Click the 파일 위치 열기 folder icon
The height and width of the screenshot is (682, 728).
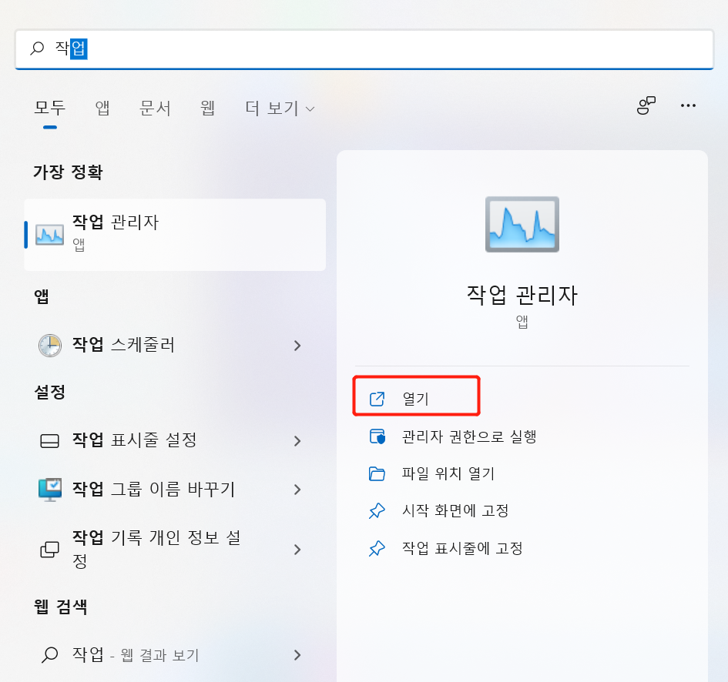[377, 473]
